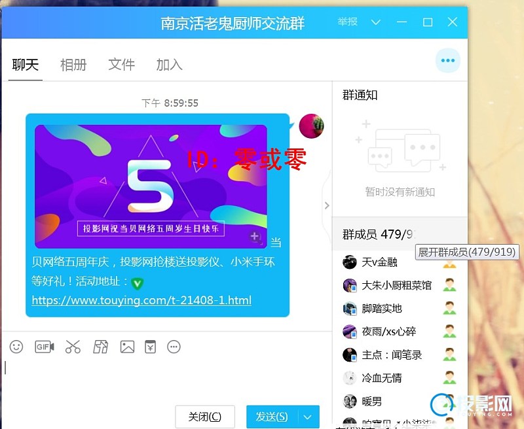Click 暂时没有新通知 placeholder text

(x=400, y=192)
